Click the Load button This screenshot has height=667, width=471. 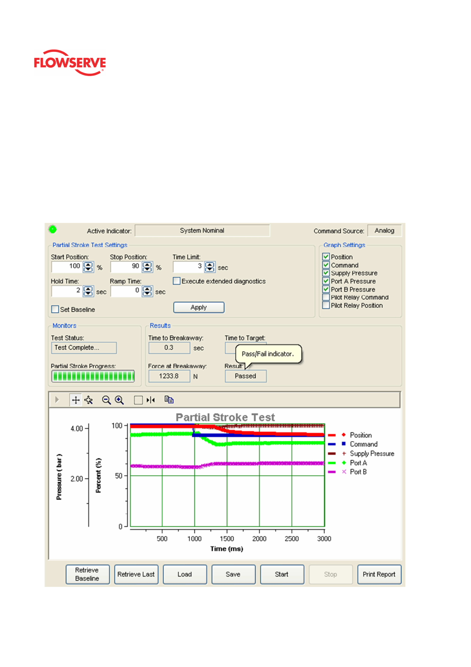coord(185,575)
